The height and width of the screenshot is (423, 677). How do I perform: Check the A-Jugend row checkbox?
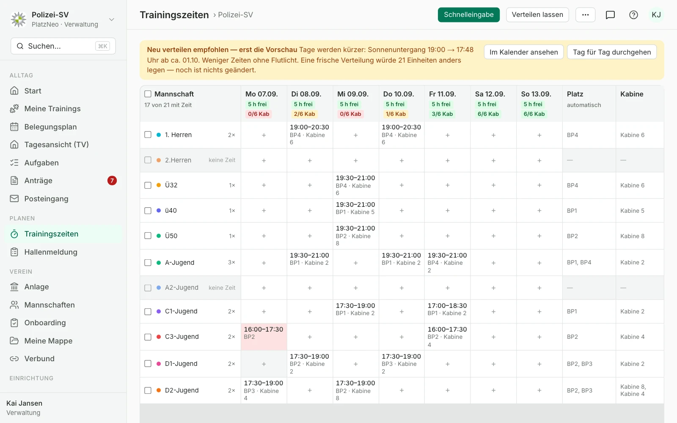point(148,263)
